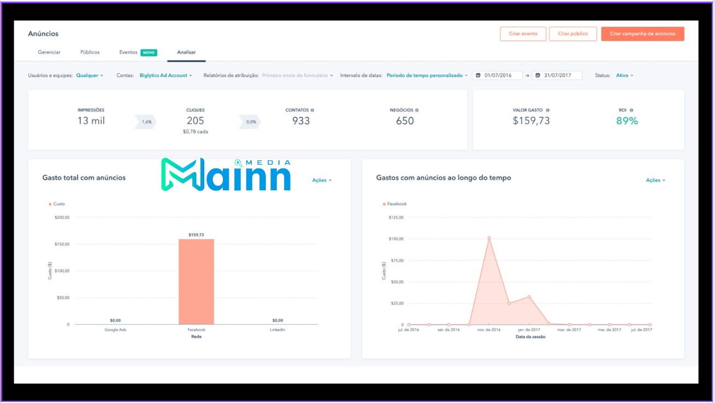Click the Impressões value 13 mil
Viewport: 715px width, 403px height.
coord(91,121)
